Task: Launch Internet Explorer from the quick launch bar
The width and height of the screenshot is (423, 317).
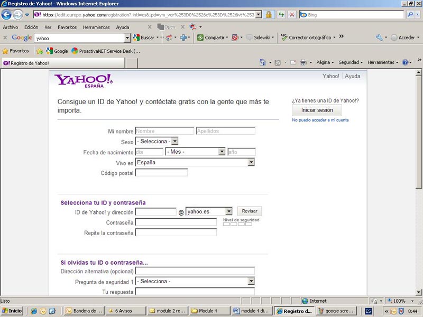Action: (34, 311)
